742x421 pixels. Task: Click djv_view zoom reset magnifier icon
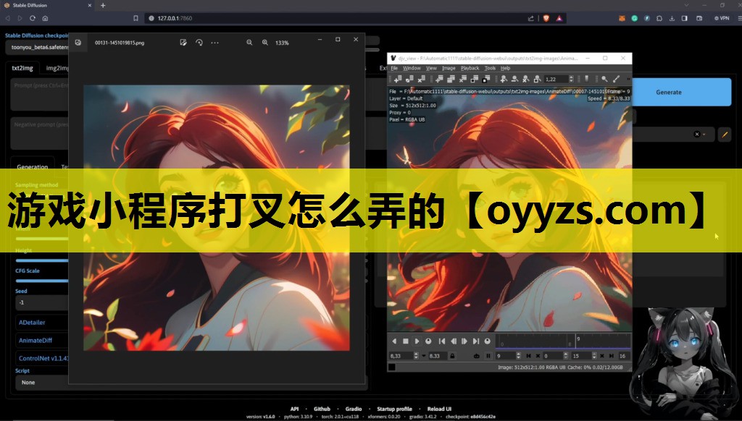pyautogui.click(x=526, y=79)
